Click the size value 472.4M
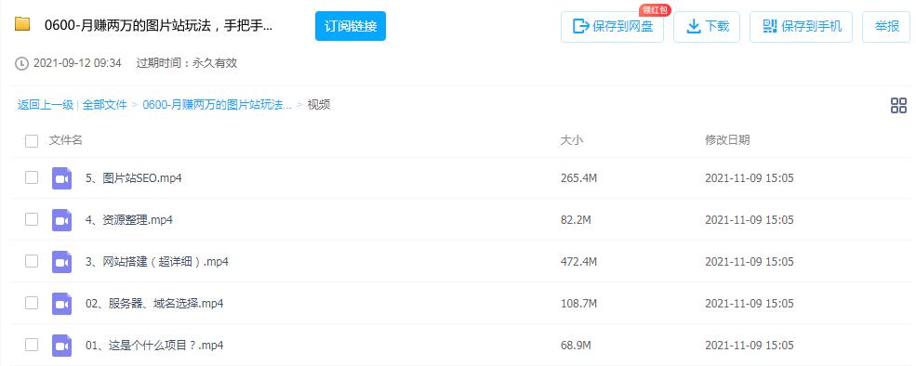Viewport: 916px width, 366px height. click(579, 262)
